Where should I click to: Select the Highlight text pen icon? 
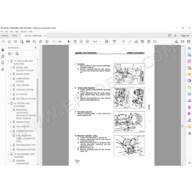130,42
